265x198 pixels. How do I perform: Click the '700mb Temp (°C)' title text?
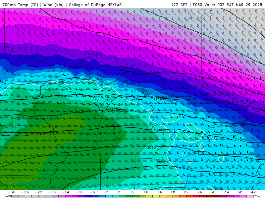point(20,5)
